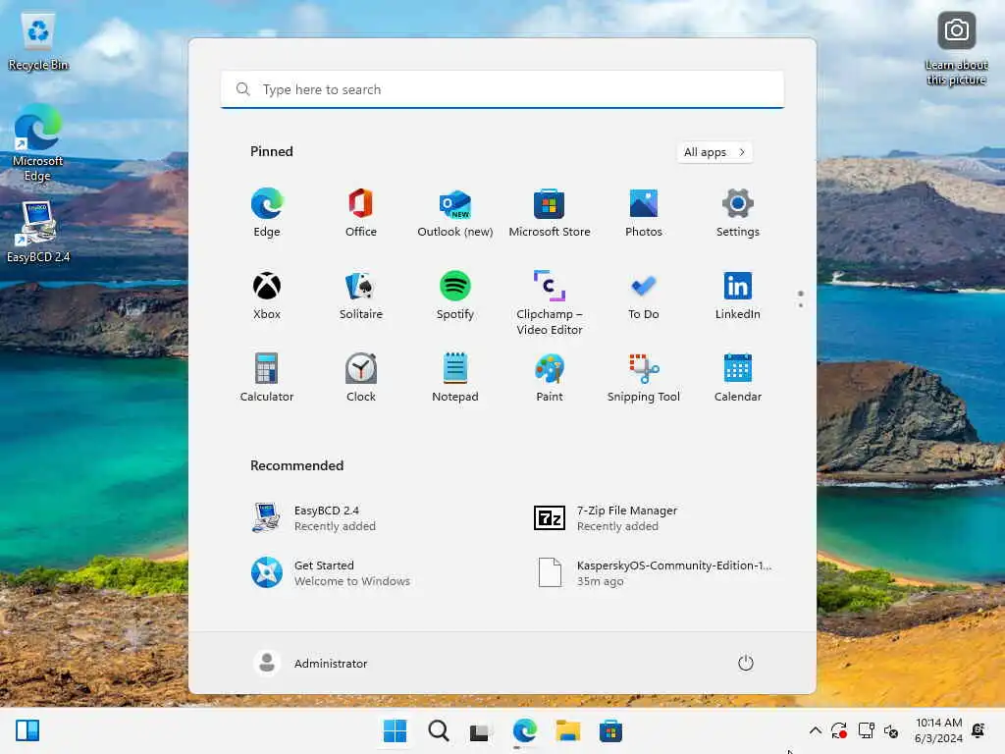Image resolution: width=1005 pixels, height=754 pixels.
Task: Launch the Clock app
Action: (x=361, y=378)
